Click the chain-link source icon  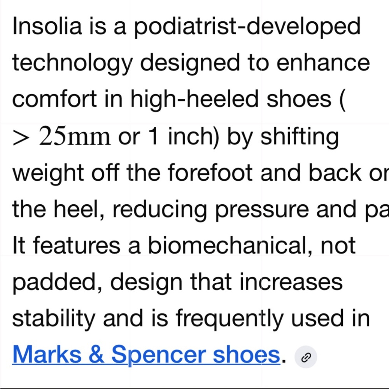[306, 357]
